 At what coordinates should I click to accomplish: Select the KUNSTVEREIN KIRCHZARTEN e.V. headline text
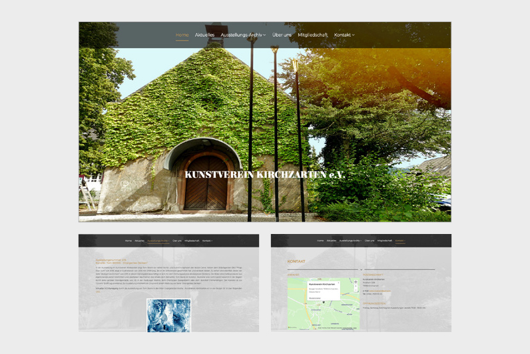click(x=265, y=175)
